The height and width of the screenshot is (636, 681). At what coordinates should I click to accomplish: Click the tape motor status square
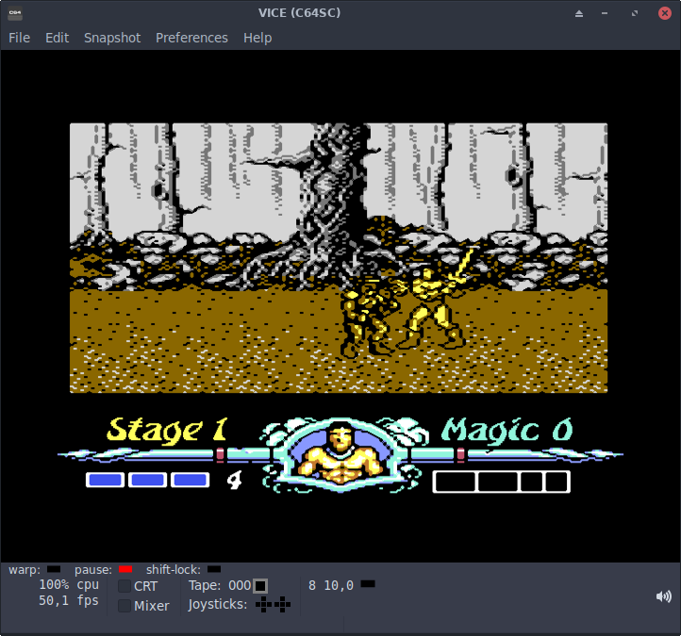click(260, 586)
